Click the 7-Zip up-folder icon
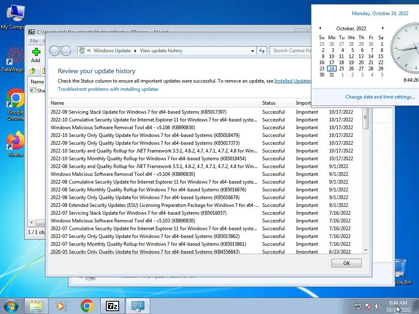This screenshot has height=314, width=419. click(33, 71)
